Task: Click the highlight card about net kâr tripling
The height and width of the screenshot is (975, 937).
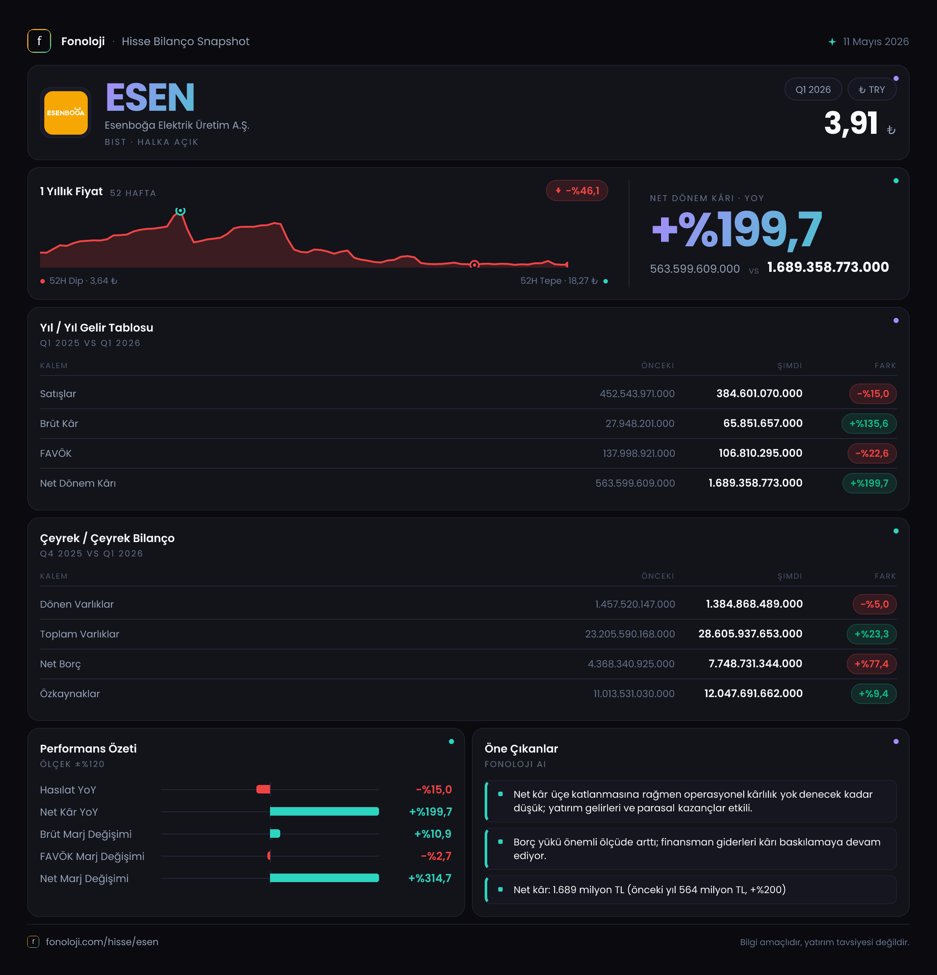Action: click(690, 801)
